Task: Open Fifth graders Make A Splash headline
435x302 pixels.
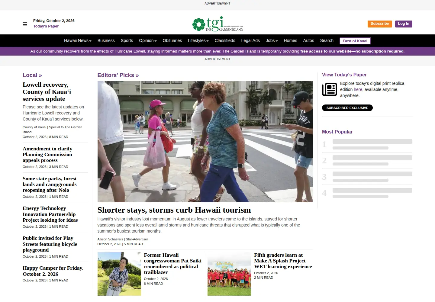Action: (283, 261)
